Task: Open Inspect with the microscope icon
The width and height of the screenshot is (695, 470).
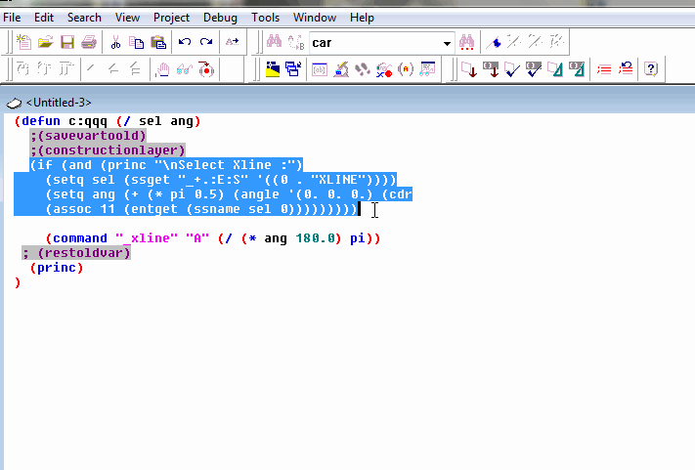Action: pyautogui.click(x=341, y=69)
